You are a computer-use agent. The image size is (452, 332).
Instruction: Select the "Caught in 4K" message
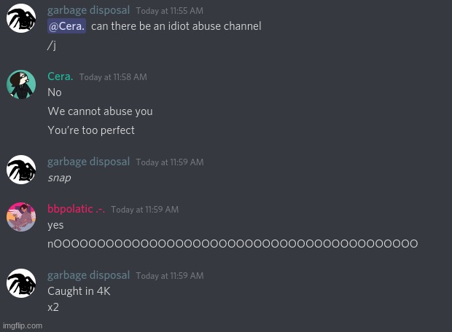pos(79,291)
